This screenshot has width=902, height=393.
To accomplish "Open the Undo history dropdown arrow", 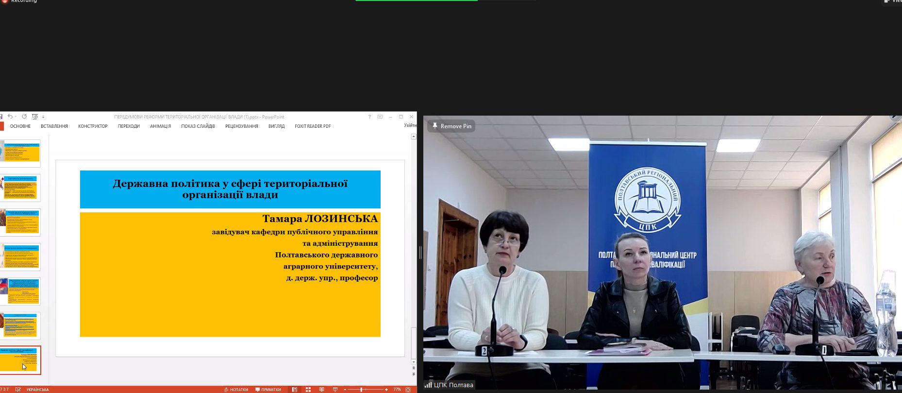I will (x=16, y=117).
